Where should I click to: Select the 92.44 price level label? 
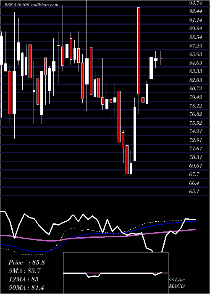196,11
